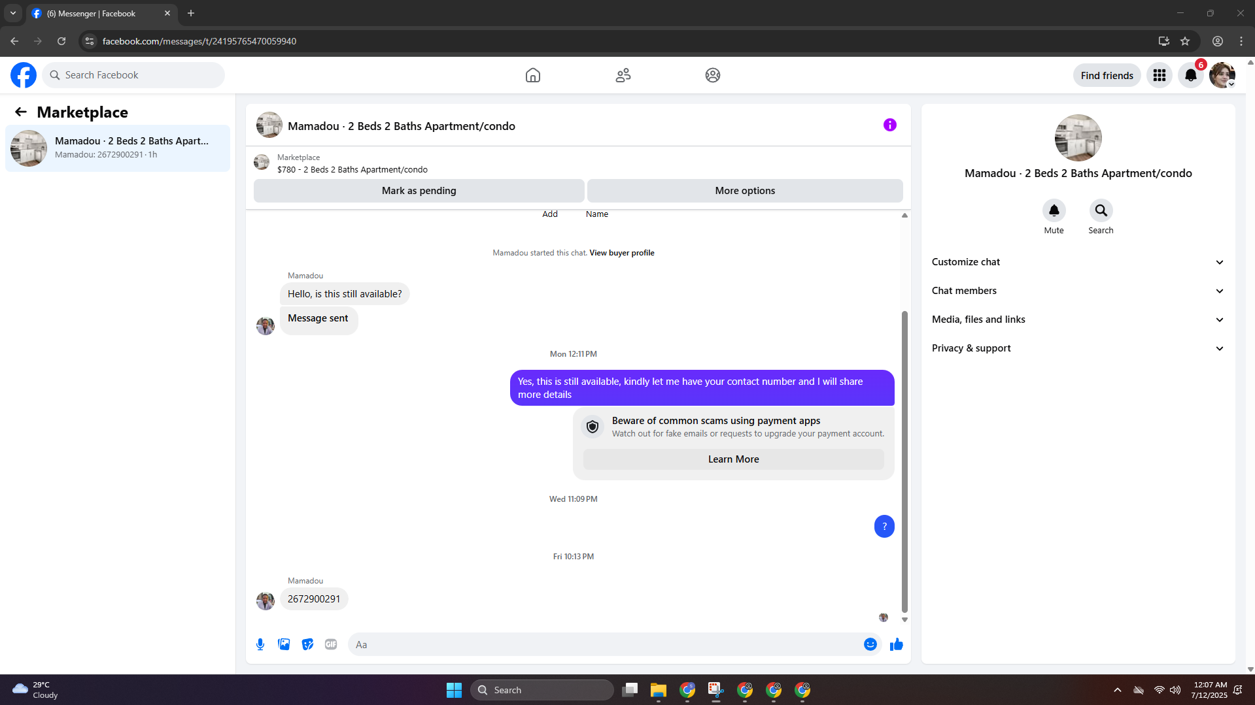
Task: Open the volume tray icon
Action: click(x=1175, y=690)
